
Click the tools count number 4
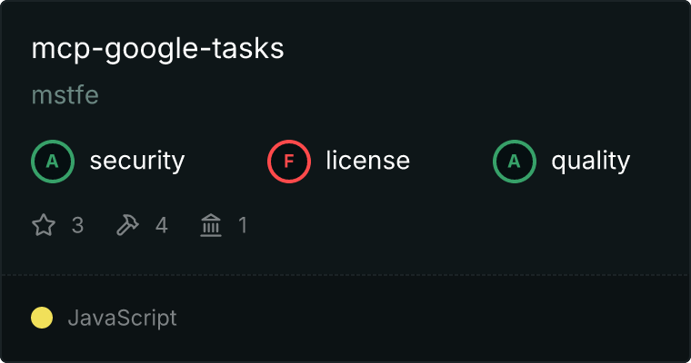tap(162, 225)
